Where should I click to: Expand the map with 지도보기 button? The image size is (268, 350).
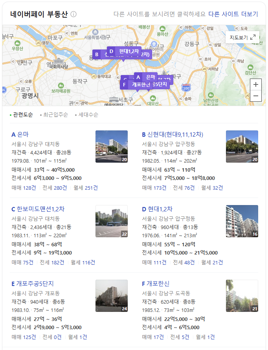click(x=242, y=37)
